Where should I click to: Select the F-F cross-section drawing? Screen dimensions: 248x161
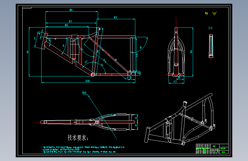tap(211, 46)
